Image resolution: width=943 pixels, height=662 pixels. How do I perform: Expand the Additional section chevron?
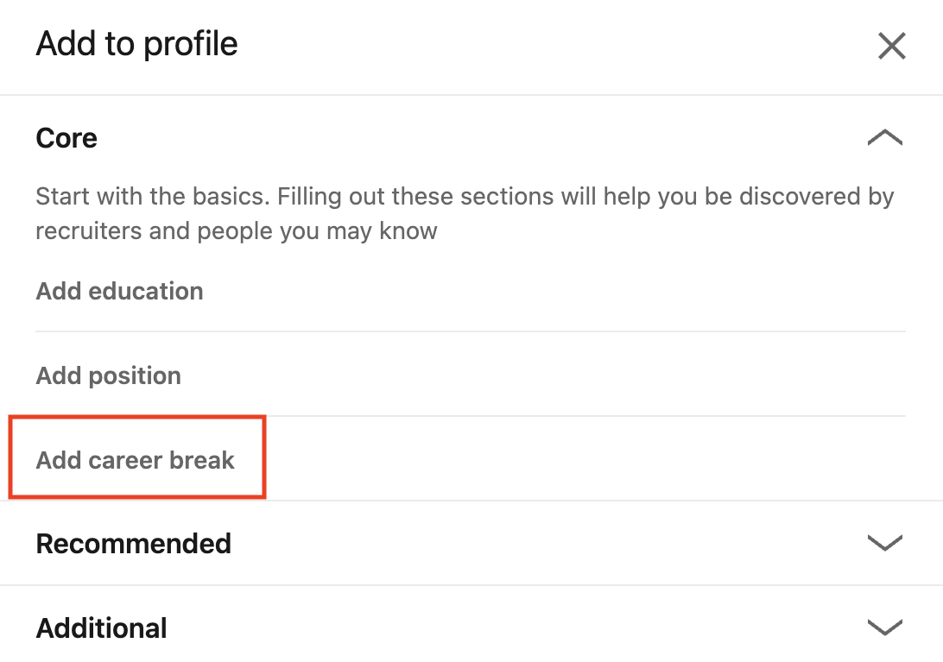884,627
